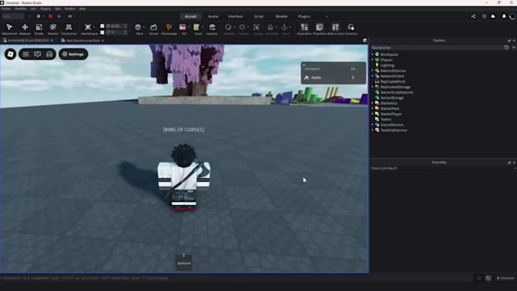Open the Fenêtre menu
517x291 pixels.
click(70, 8)
